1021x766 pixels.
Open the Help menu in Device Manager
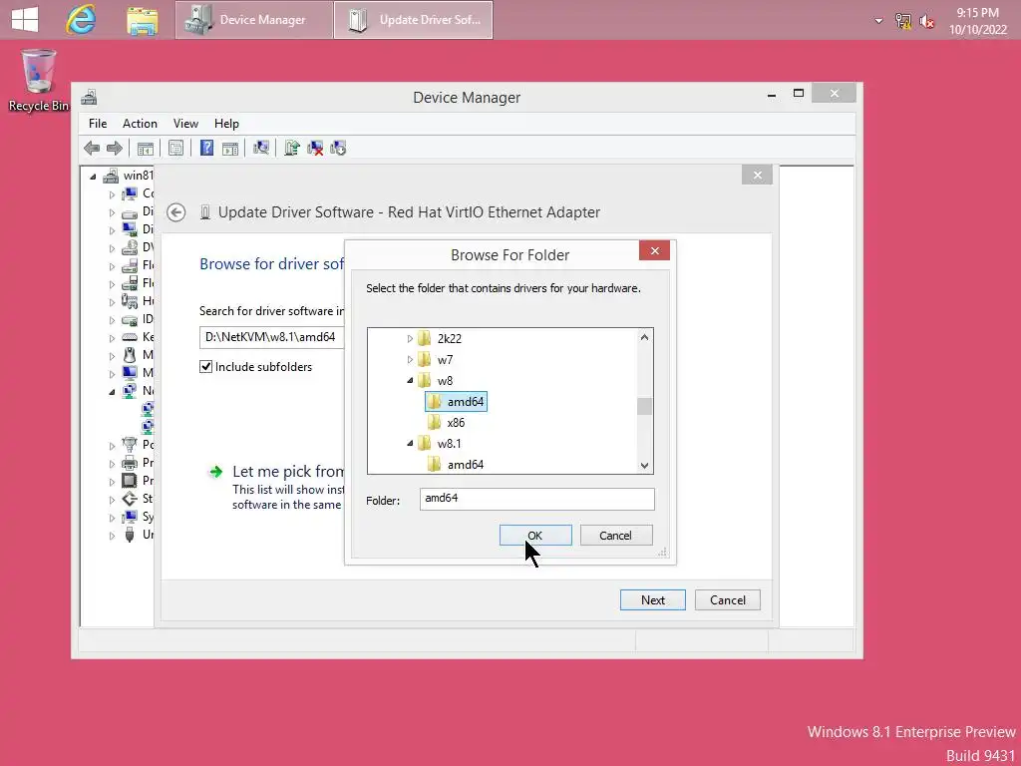226,123
